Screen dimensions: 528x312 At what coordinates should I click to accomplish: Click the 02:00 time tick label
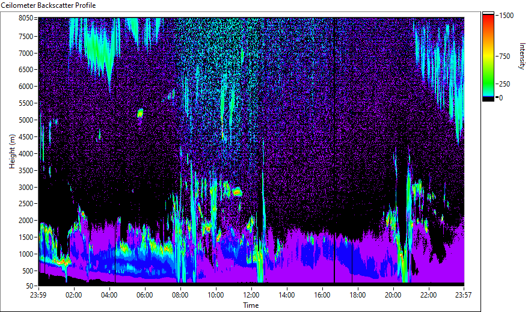coord(74,295)
